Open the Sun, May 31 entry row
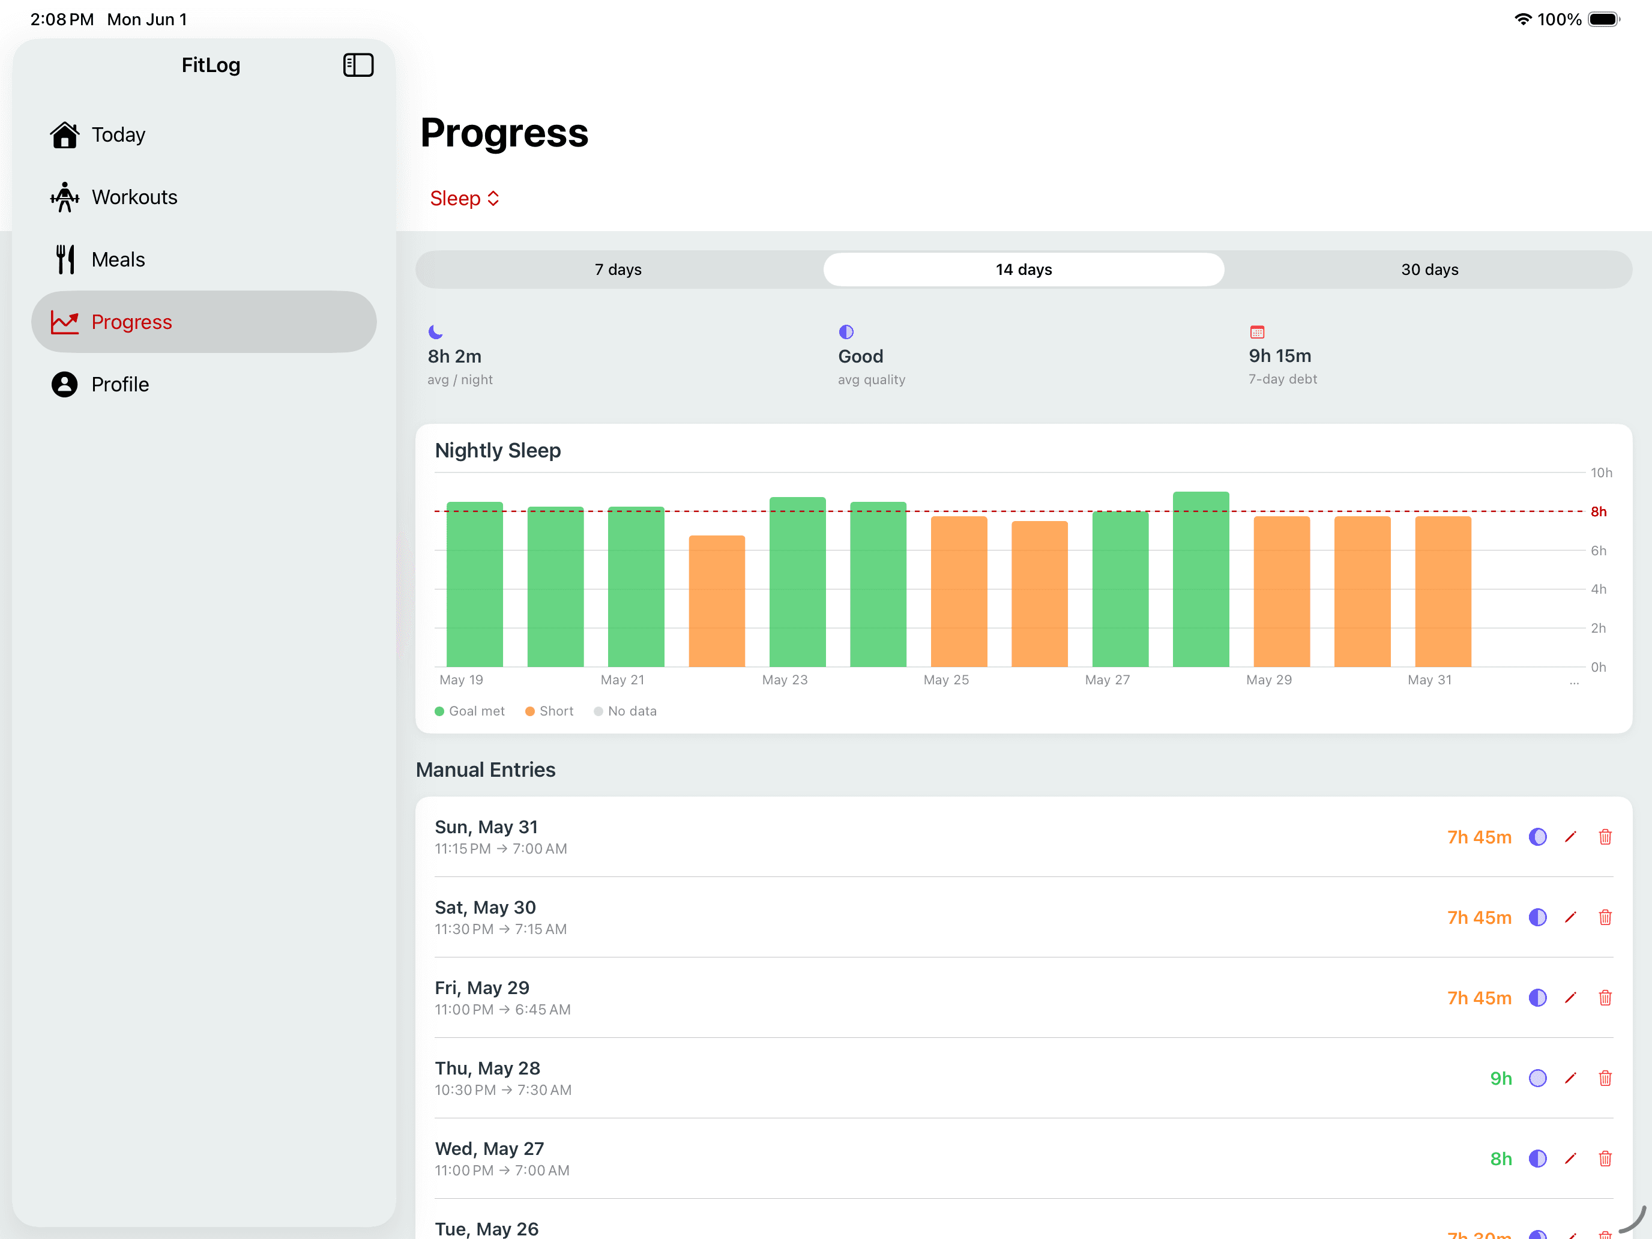 (x=1023, y=836)
